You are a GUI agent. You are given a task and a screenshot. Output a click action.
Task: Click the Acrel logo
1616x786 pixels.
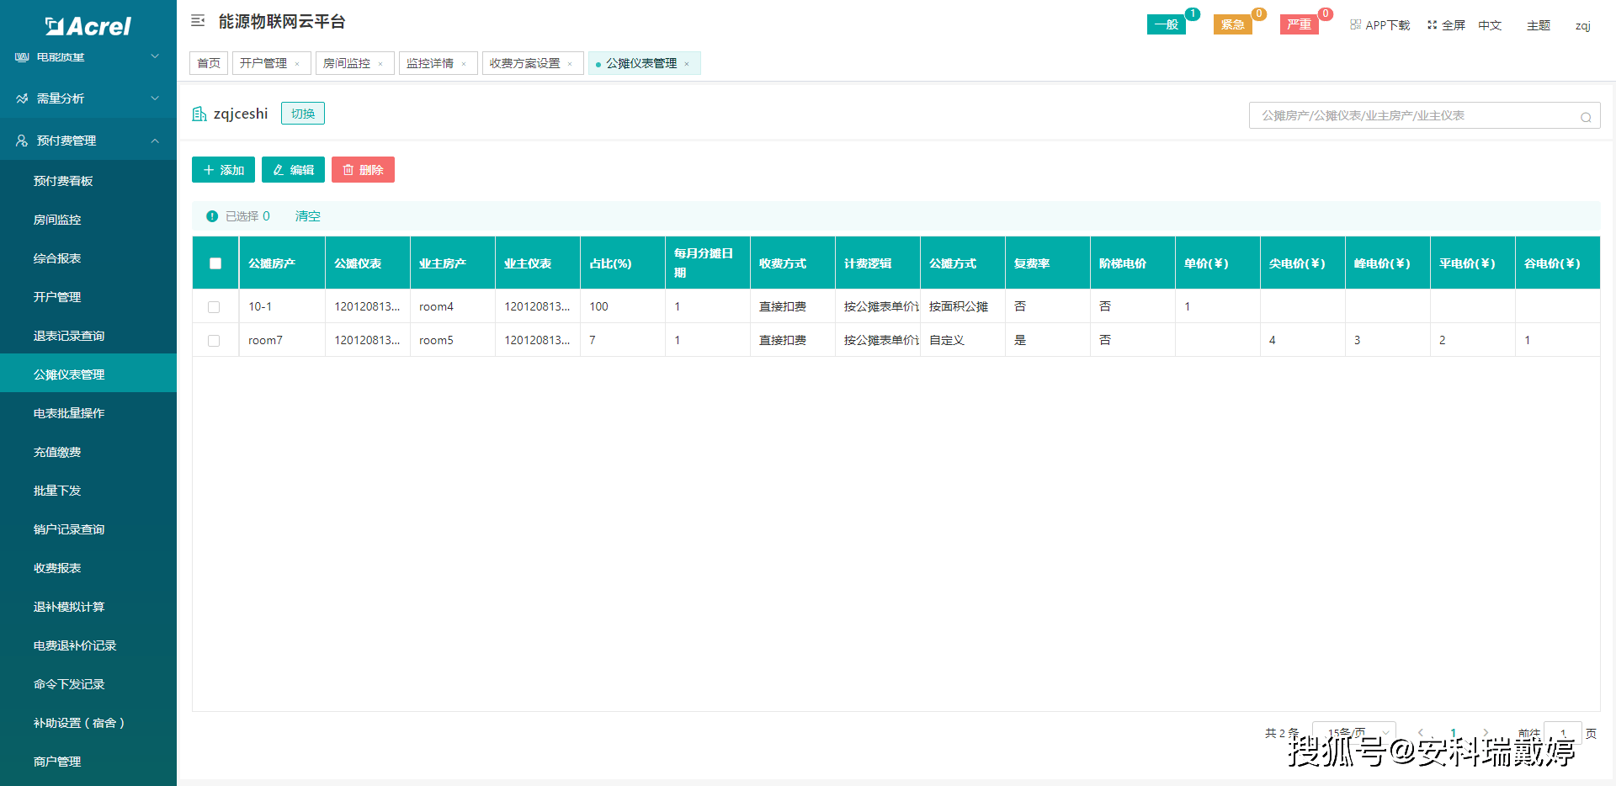click(88, 26)
